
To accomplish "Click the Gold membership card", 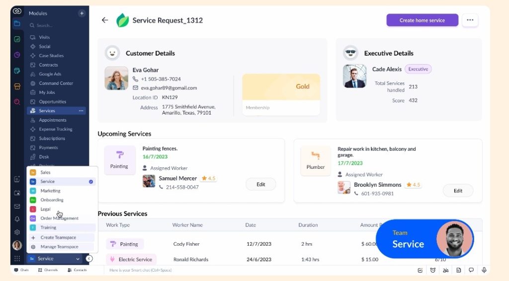I will (281, 94).
